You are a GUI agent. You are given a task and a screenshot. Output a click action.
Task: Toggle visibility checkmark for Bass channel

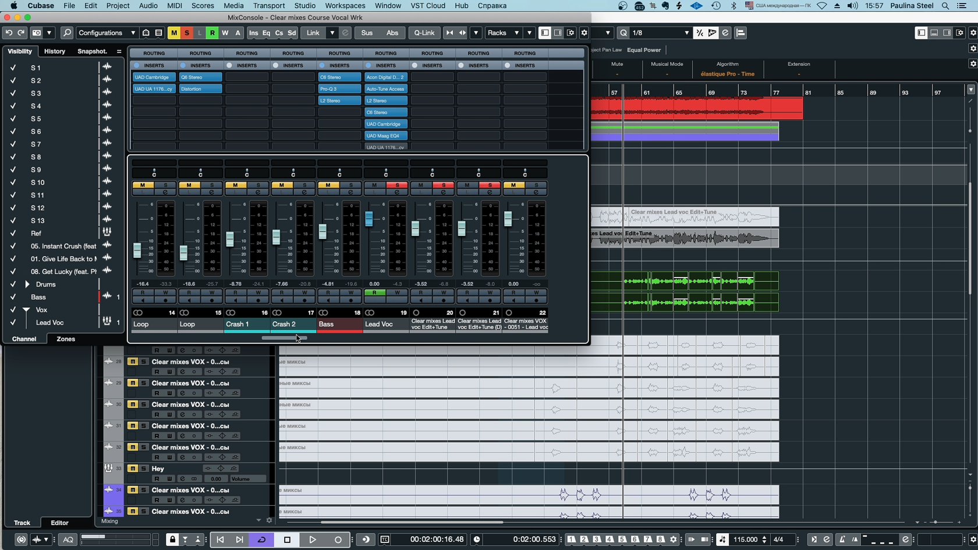(13, 297)
